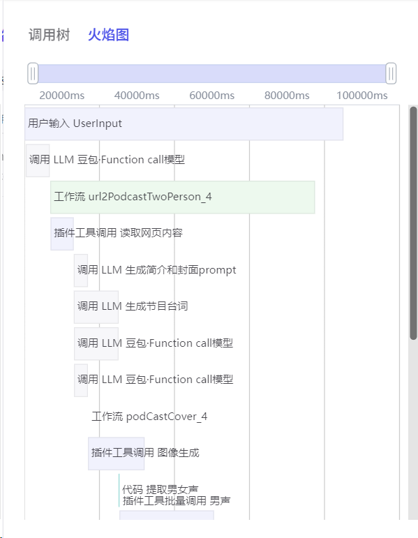Click the vertical scrollbar thumb of flame chart
Image resolution: width=418 pixels, height=538 pixels.
[x=413, y=223]
